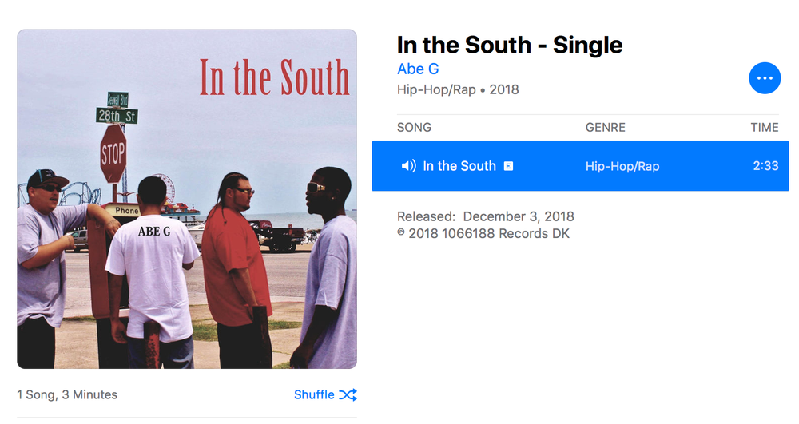The width and height of the screenshot is (799, 424).
Task: Open the Abe G artist link
Action: [418, 69]
